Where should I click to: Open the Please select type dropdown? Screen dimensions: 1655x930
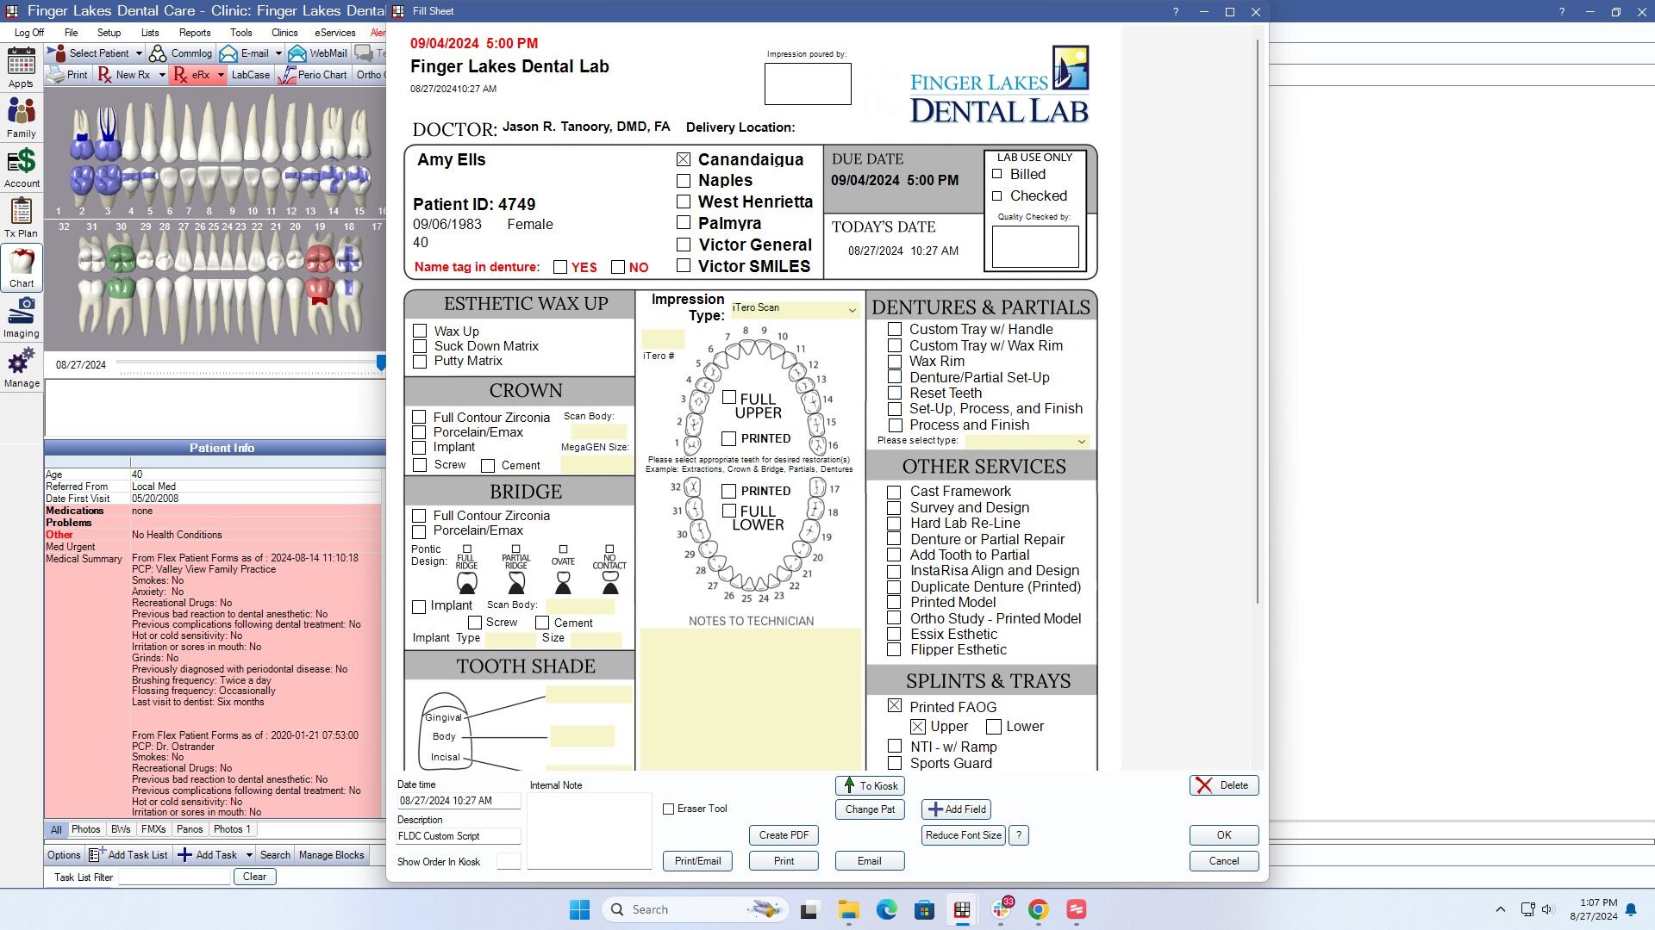click(x=1026, y=441)
